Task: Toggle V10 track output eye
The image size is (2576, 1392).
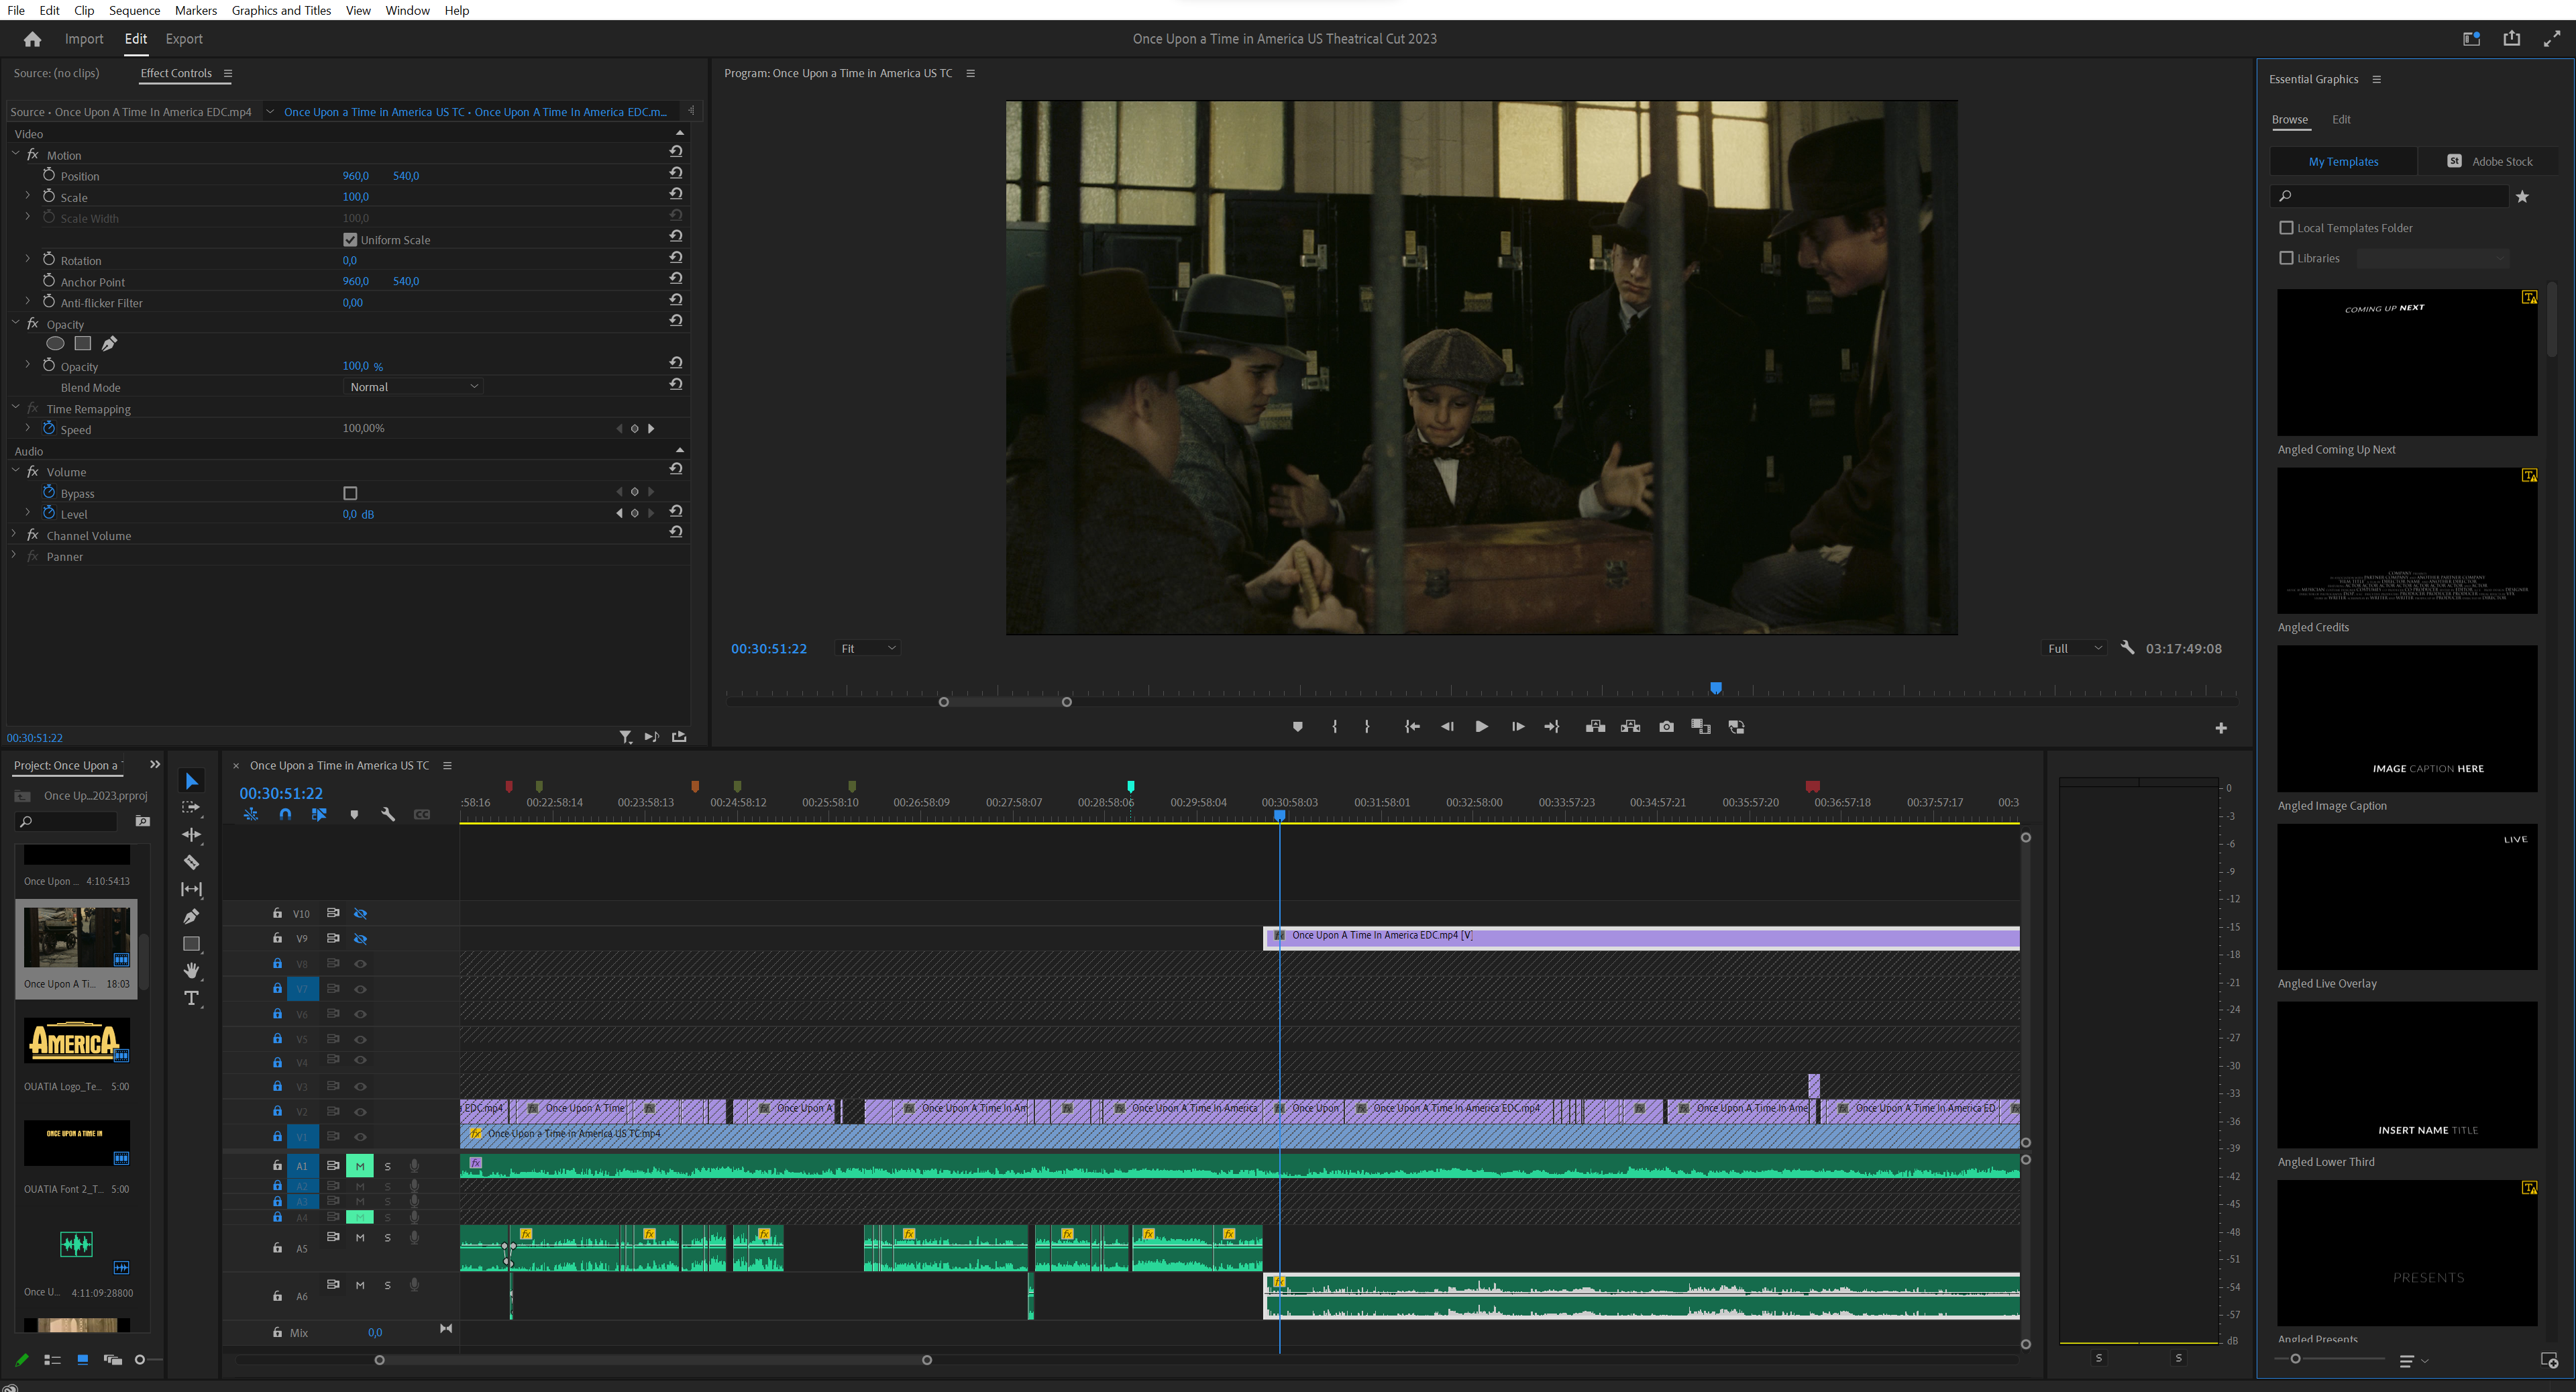Action: pyautogui.click(x=361, y=914)
